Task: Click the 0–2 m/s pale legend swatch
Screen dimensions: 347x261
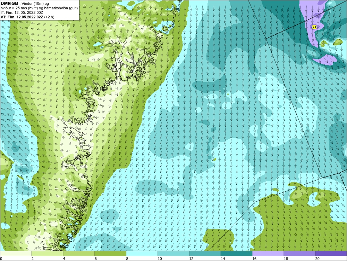Action: [x=16, y=253]
